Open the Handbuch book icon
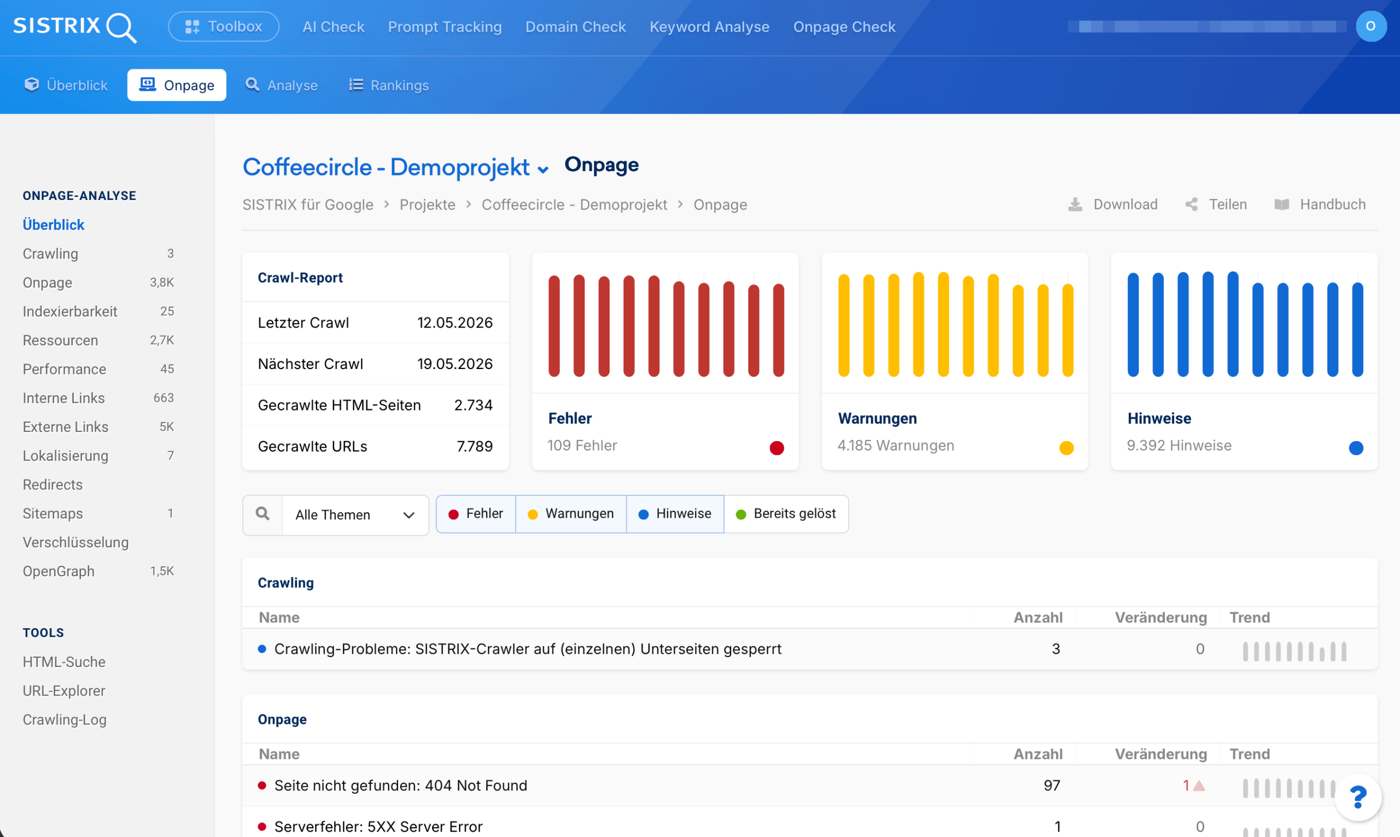Image resolution: width=1400 pixels, height=837 pixels. [1281, 204]
